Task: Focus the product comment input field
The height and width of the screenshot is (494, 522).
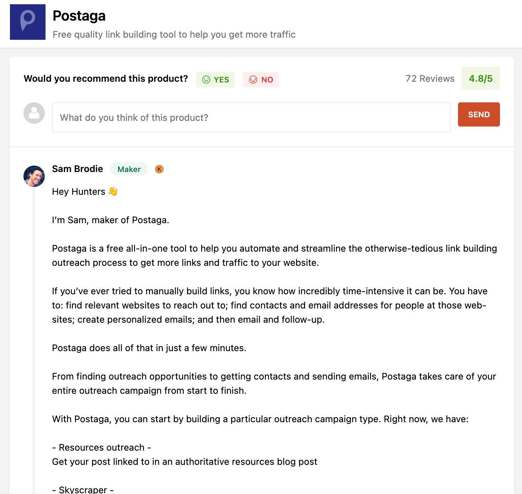Action: pos(251,118)
